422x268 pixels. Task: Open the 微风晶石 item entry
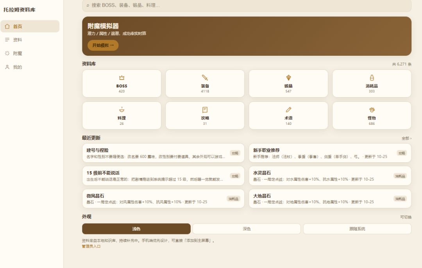pos(163,199)
